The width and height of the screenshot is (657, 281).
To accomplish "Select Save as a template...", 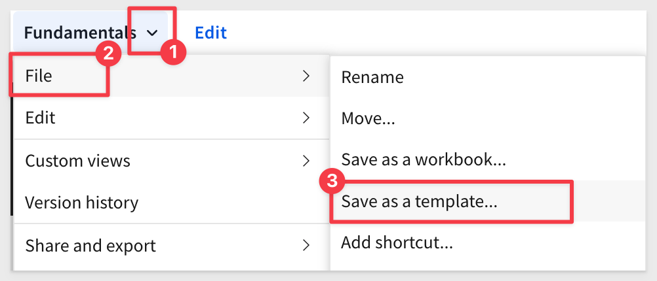I will point(488,202).
